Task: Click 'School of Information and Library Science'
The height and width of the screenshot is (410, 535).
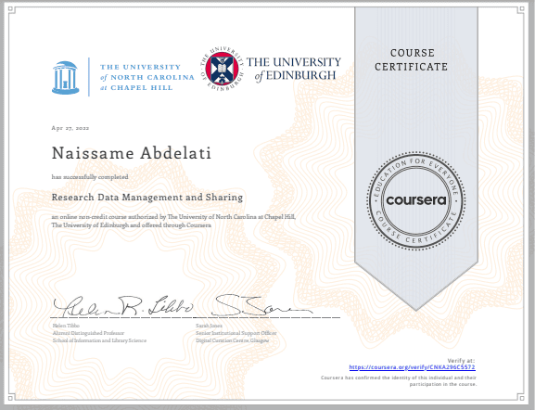Action: pyautogui.click(x=99, y=340)
